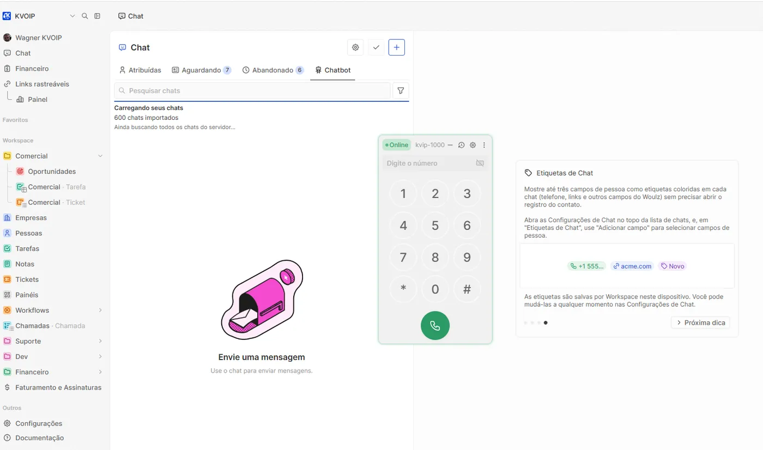Toggle the Online status badge in the dialer
Screen dimensions: 763x450
[x=397, y=145]
